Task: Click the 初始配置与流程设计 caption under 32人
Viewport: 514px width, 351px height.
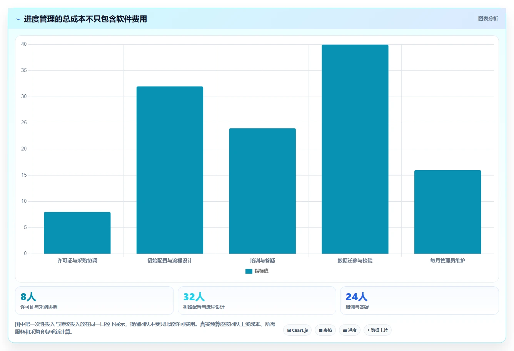Action: 204,307
